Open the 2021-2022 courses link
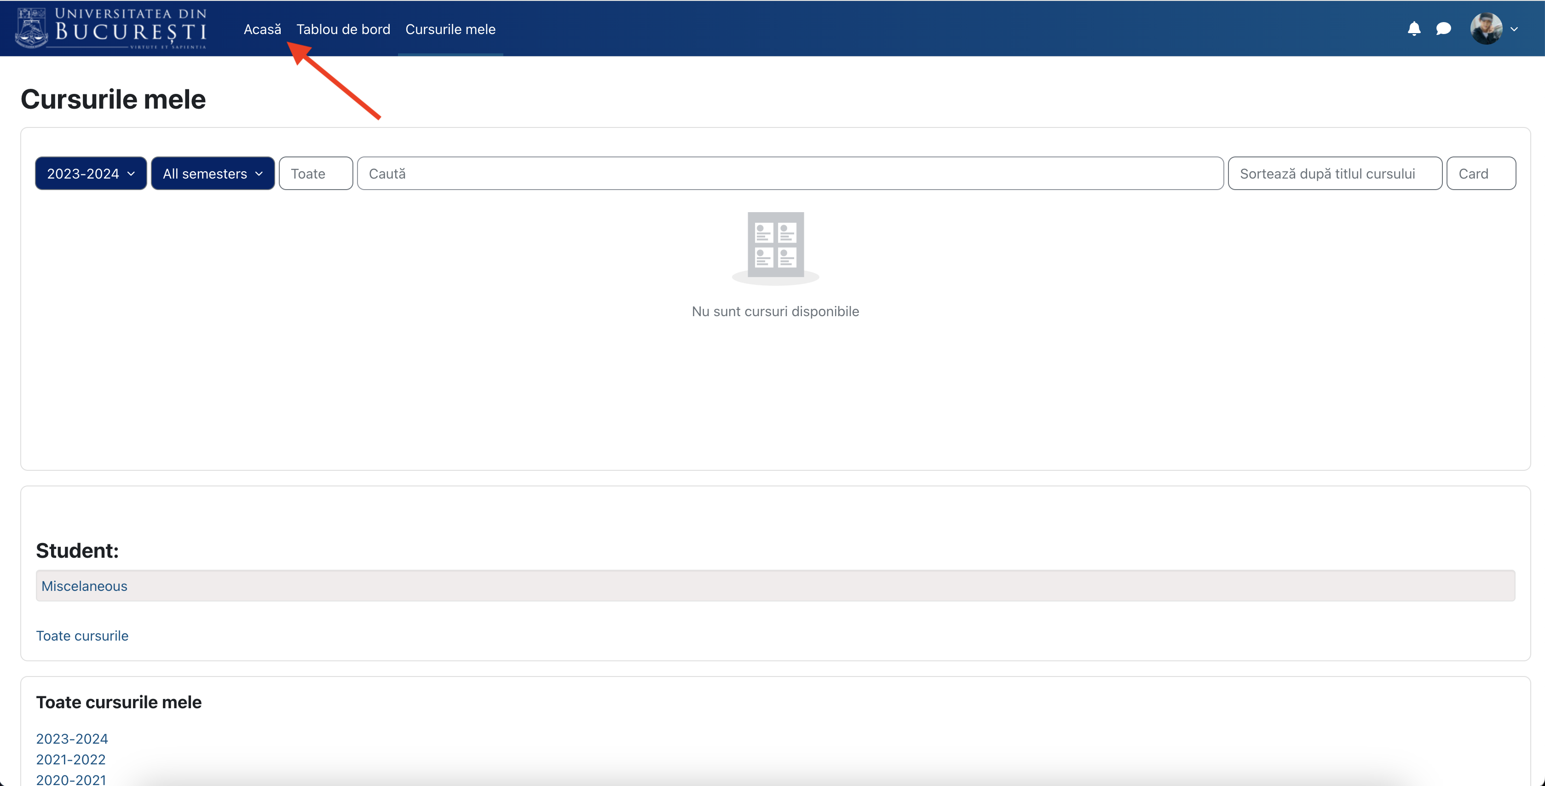Screen dimensions: 1545x786 pyautogui.click(x=71, y=759)
